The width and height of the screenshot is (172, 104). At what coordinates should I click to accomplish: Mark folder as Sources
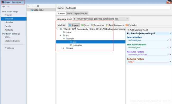[x=74, y=25]
